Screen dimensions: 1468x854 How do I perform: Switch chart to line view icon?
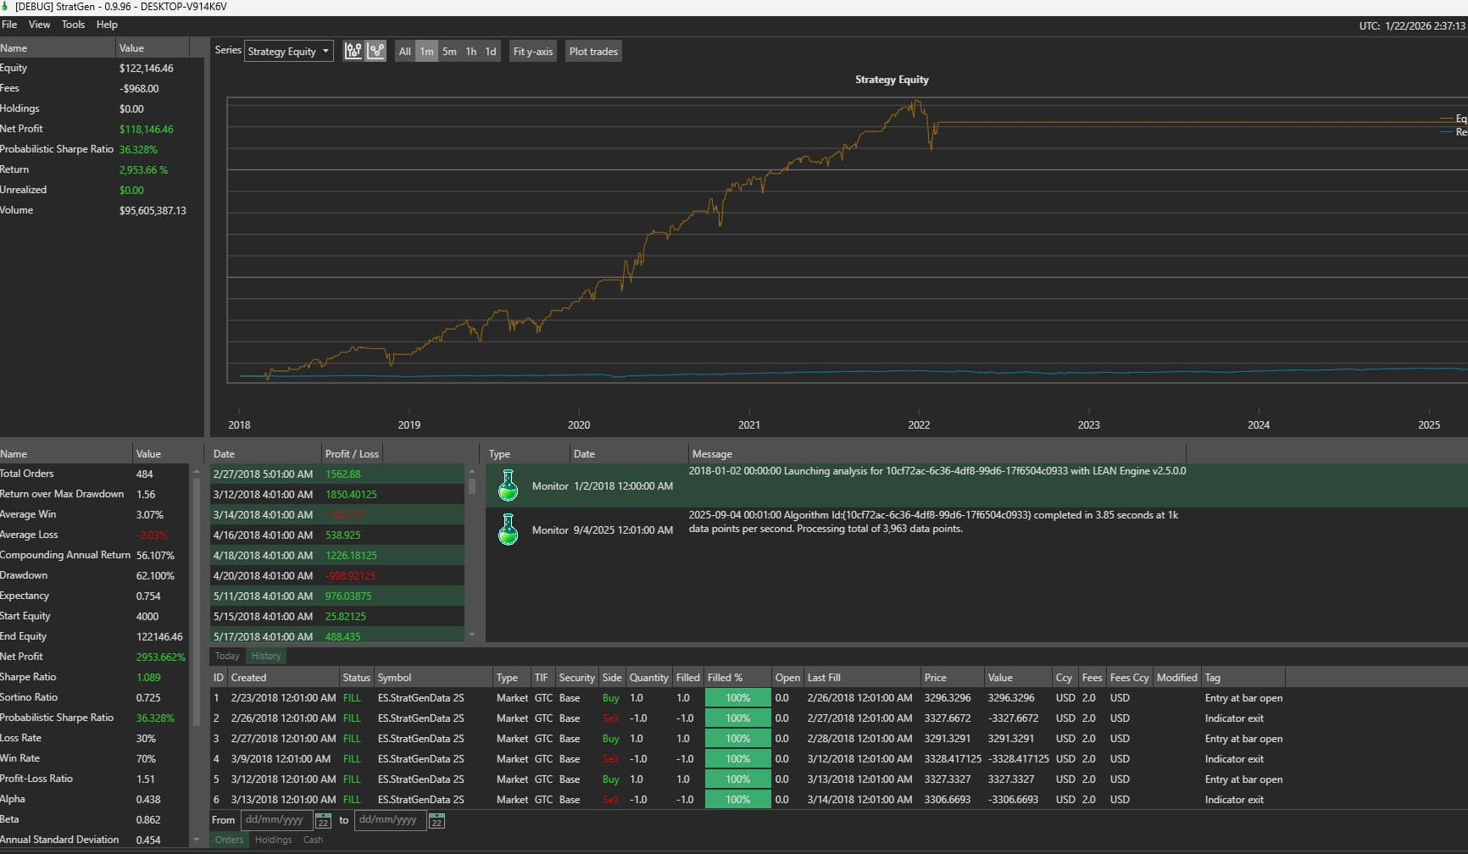(x=375, y=51)
